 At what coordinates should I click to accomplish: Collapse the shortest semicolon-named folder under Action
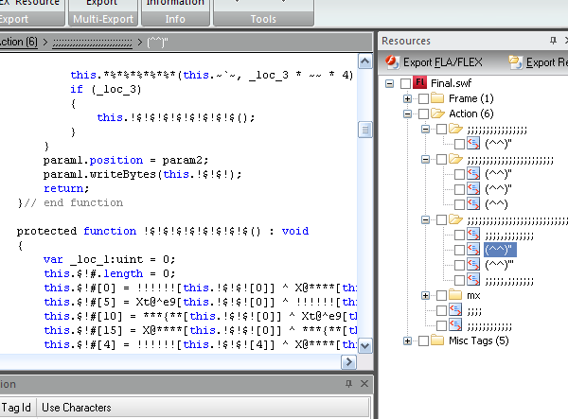point(426,129)
